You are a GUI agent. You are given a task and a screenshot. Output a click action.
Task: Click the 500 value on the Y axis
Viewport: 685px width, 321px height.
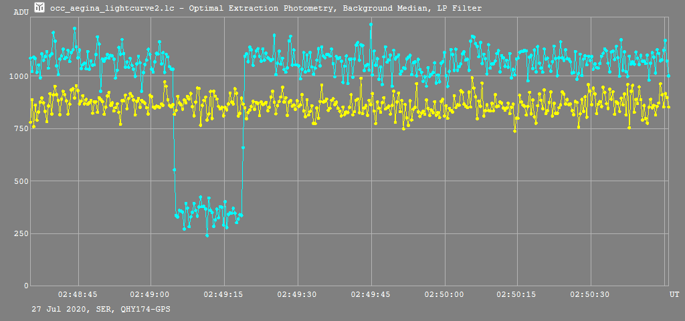pyautogui.click(x=21, y=181)
